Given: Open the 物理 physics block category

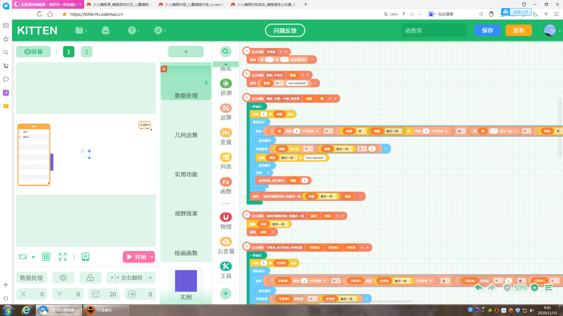Looking at the screenshot, I should point(226,221).
